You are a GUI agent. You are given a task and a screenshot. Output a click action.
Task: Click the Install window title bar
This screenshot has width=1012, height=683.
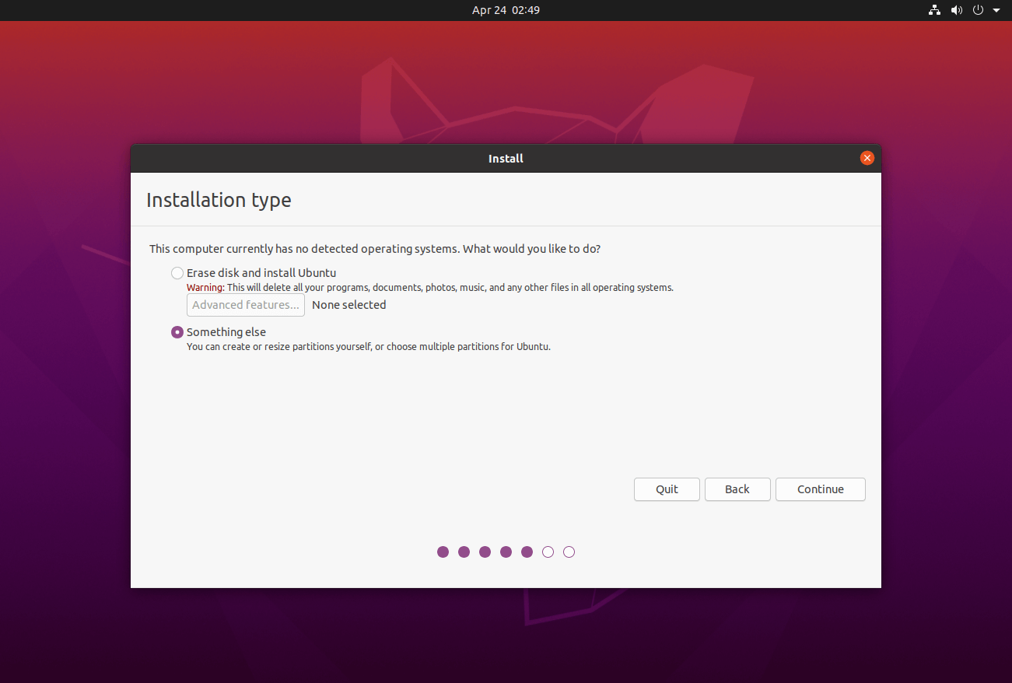tap(506, 158)
